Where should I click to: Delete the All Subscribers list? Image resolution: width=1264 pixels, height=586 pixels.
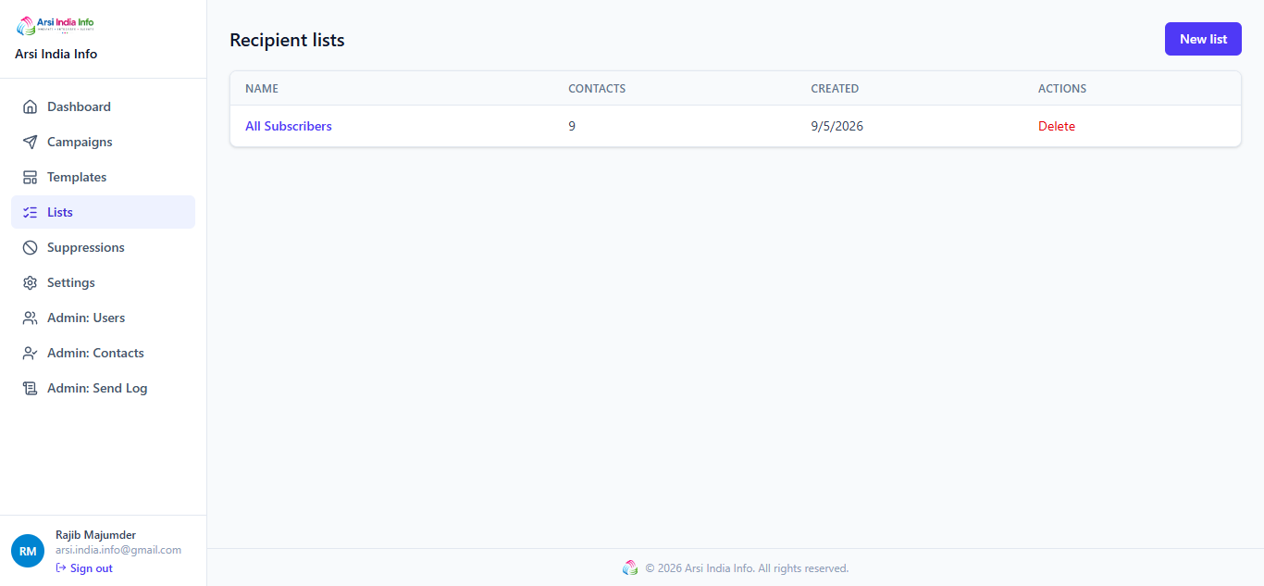(1057, 126)
